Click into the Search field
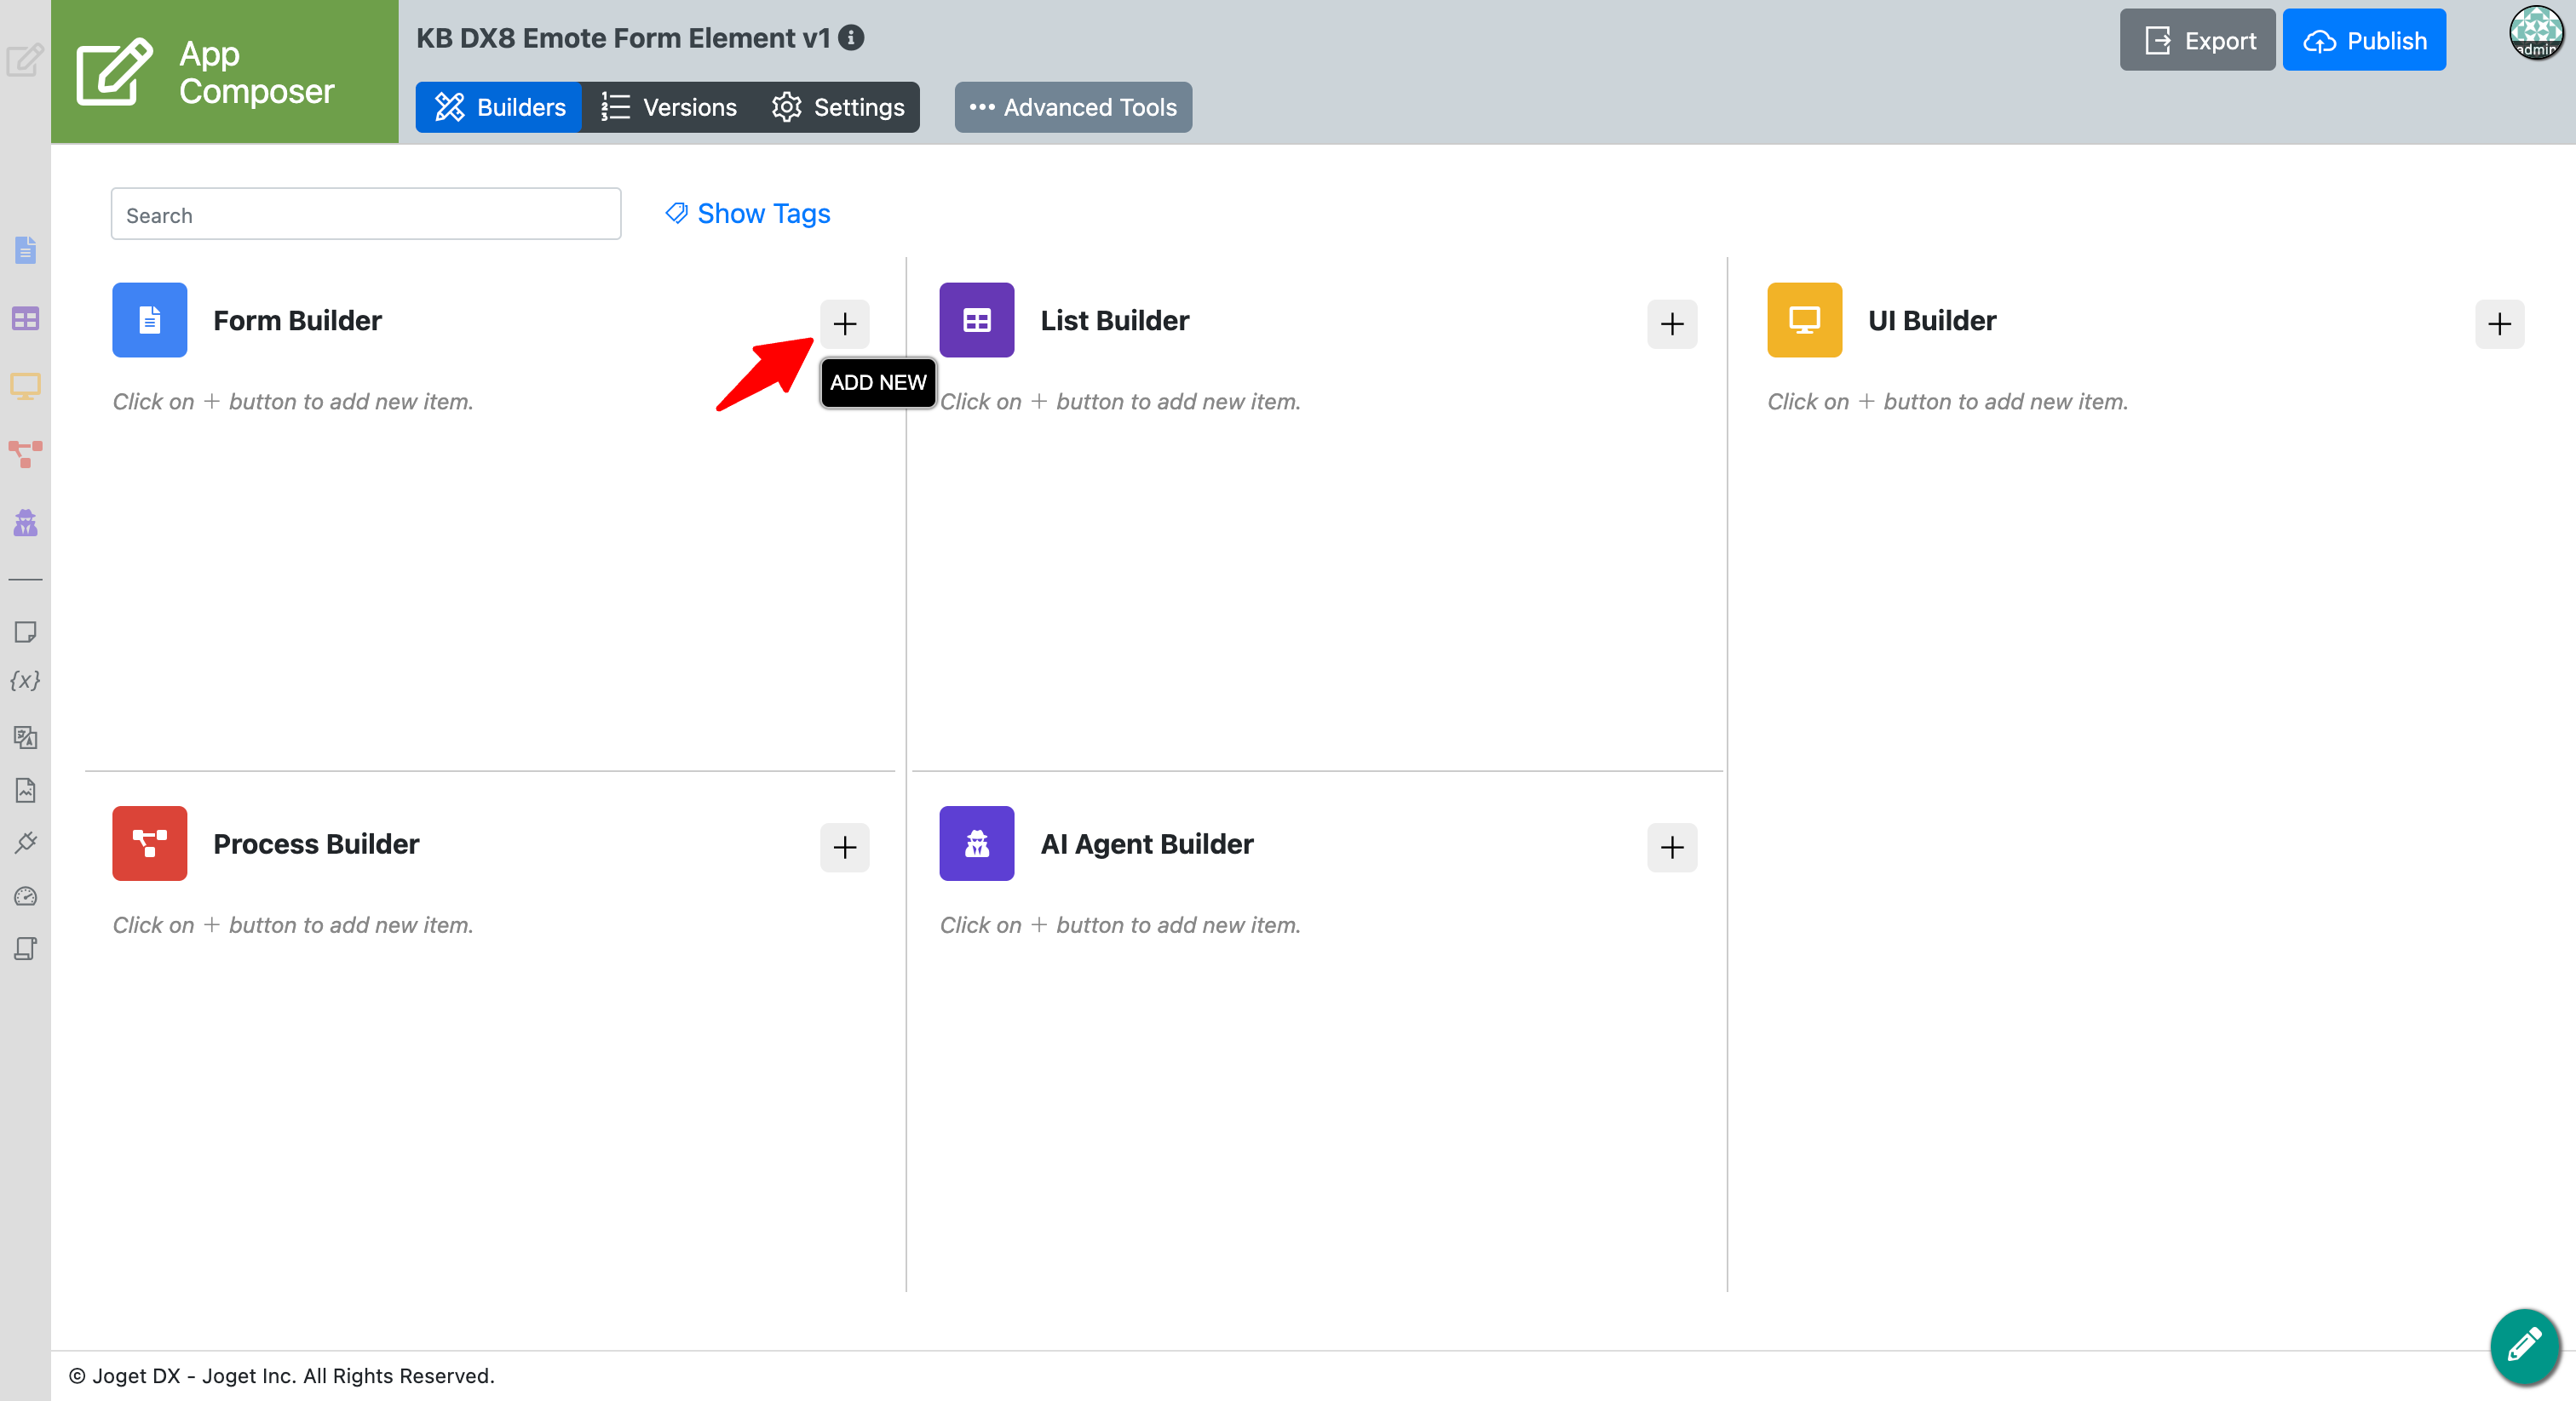The height and width of the screenshot is (1401, 2576). [x=366, y=214]
